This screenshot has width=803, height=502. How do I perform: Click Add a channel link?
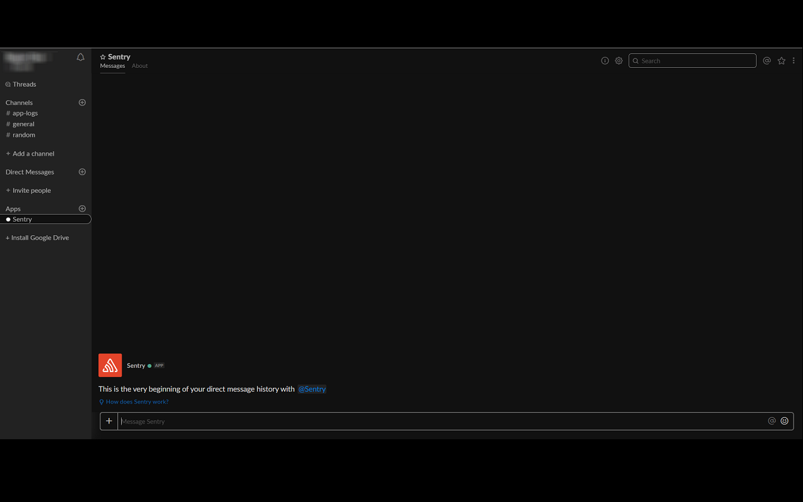coord(30,154)
